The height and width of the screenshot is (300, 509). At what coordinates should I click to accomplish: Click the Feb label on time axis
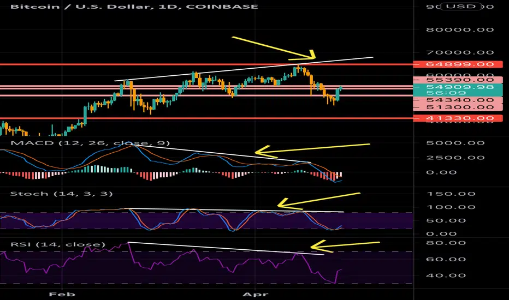coord(62,294)
